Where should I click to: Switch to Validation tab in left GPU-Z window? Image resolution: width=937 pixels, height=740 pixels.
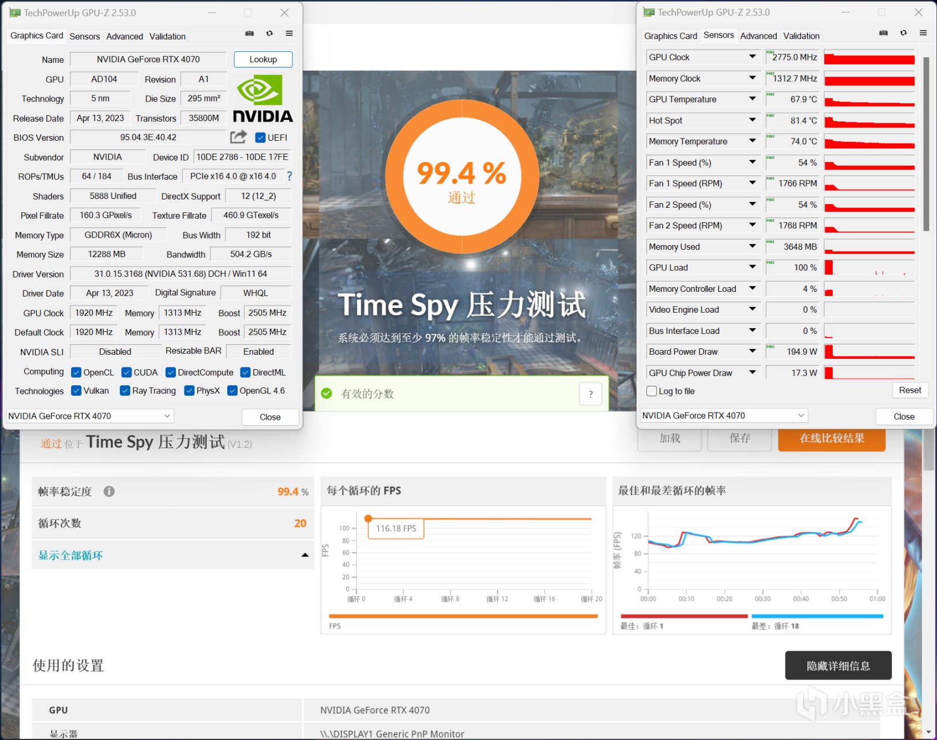point(167,36)
